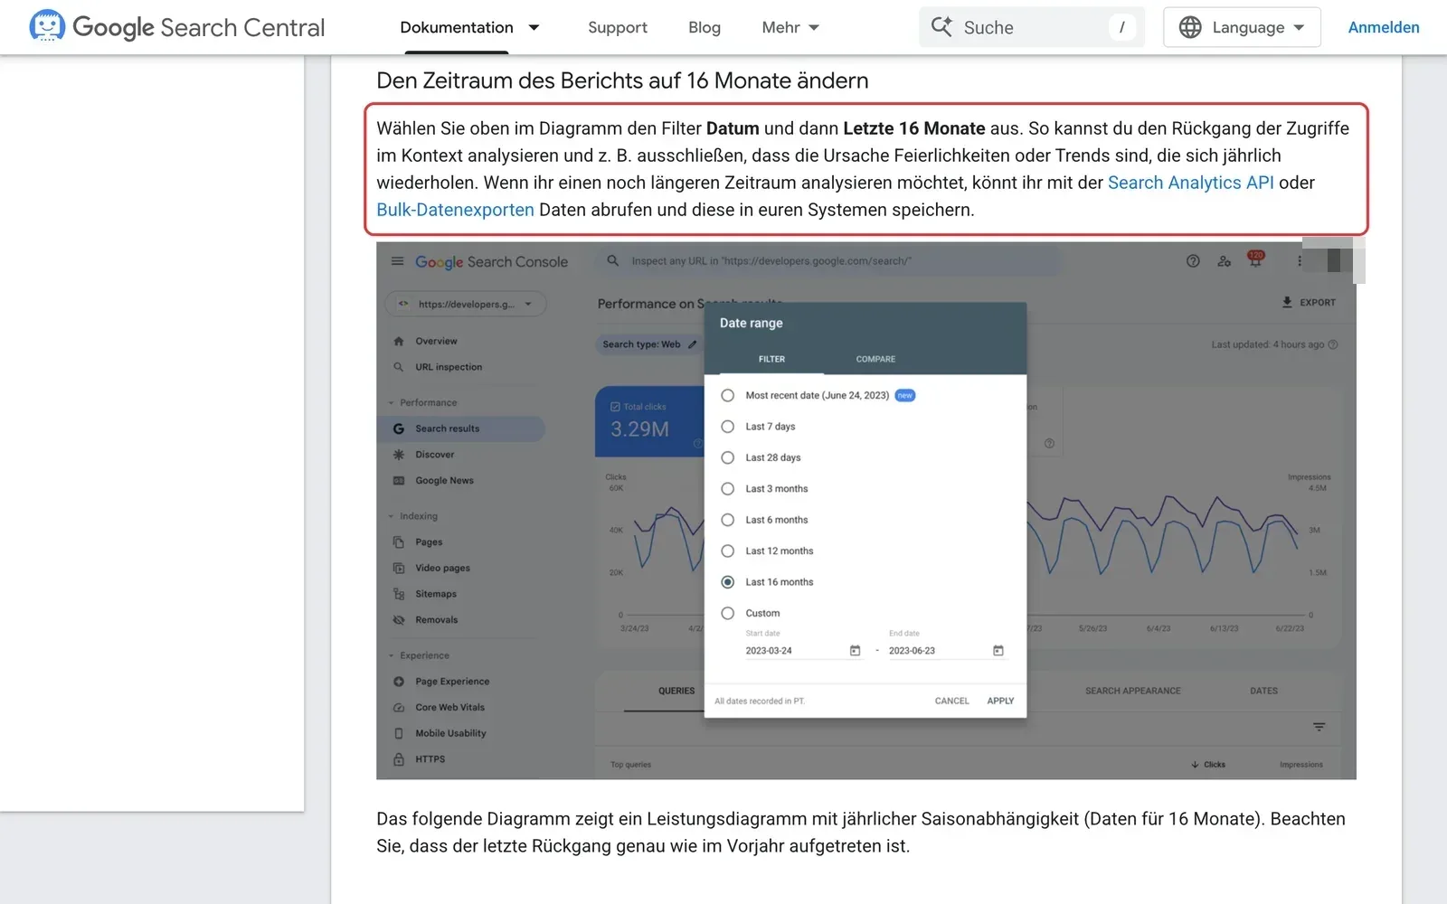The height and width of the screenshot is (904, 1447).
Task: Click the EXPORT download button
Action: (x=1309, y=303)
